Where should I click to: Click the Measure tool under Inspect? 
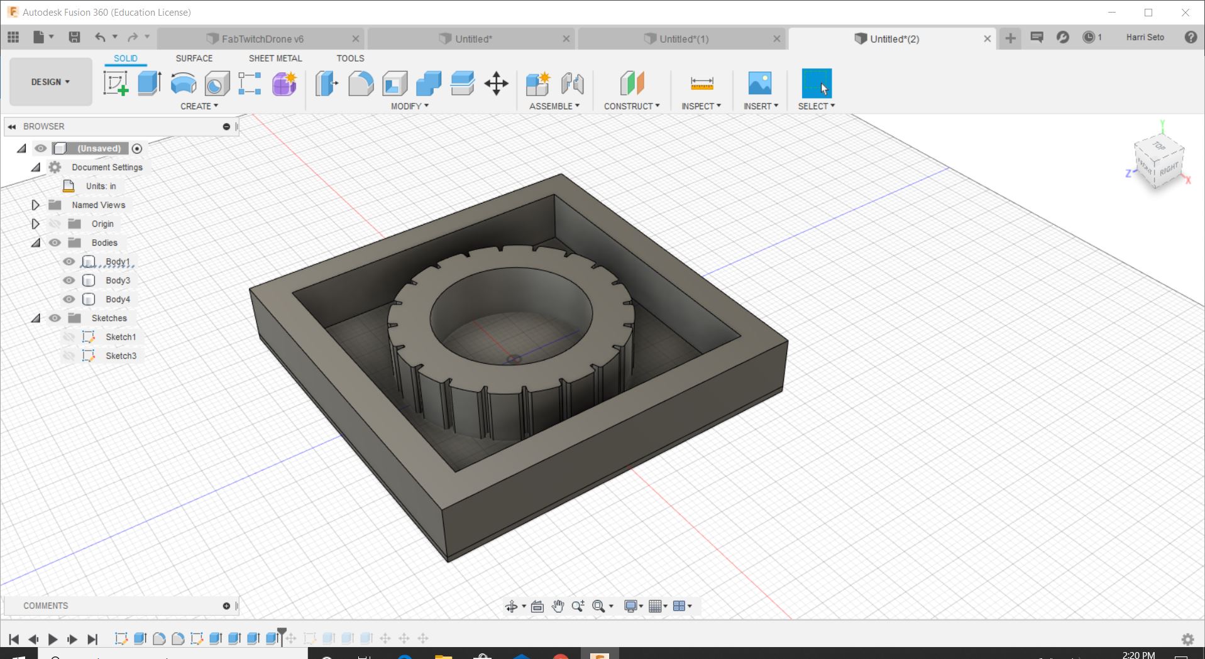(702, 84)
